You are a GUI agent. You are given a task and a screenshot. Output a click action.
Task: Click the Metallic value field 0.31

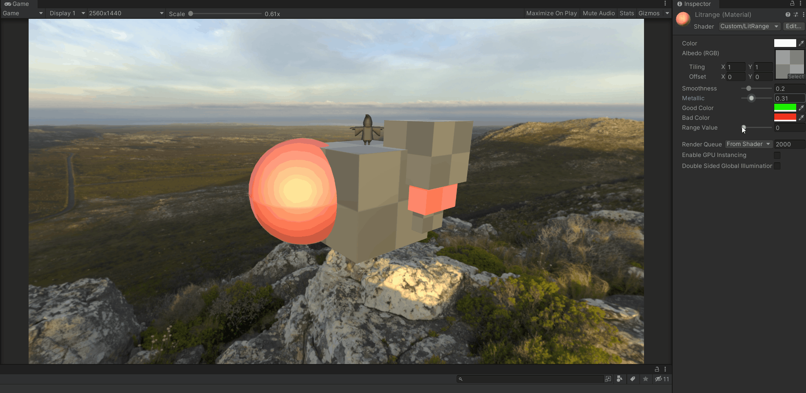click(x=790, y=98)
